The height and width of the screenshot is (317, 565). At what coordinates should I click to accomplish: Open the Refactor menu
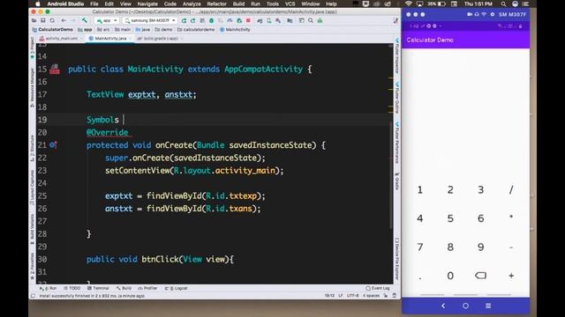[x=216, y=4]
